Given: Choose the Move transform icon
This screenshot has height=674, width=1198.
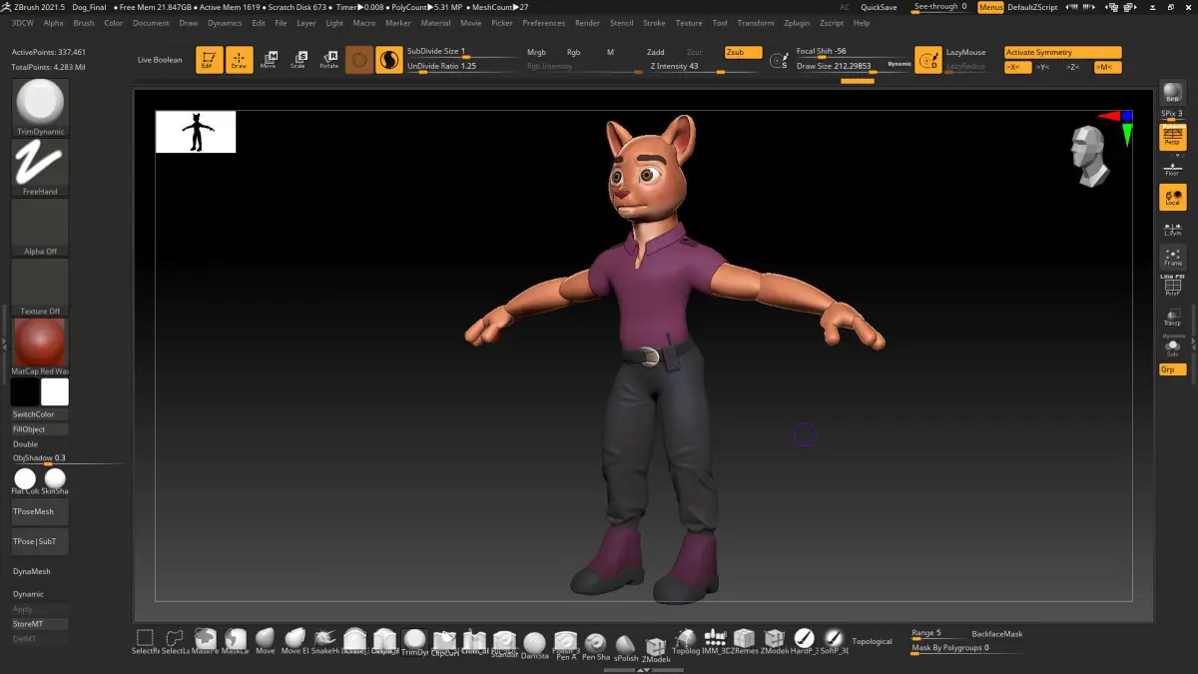Looking at the screenshot, I should click(x=269, y=60).
